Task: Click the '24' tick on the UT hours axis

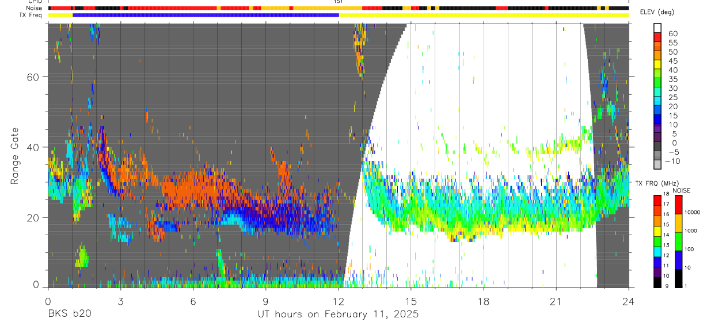Action: point(629,301)
